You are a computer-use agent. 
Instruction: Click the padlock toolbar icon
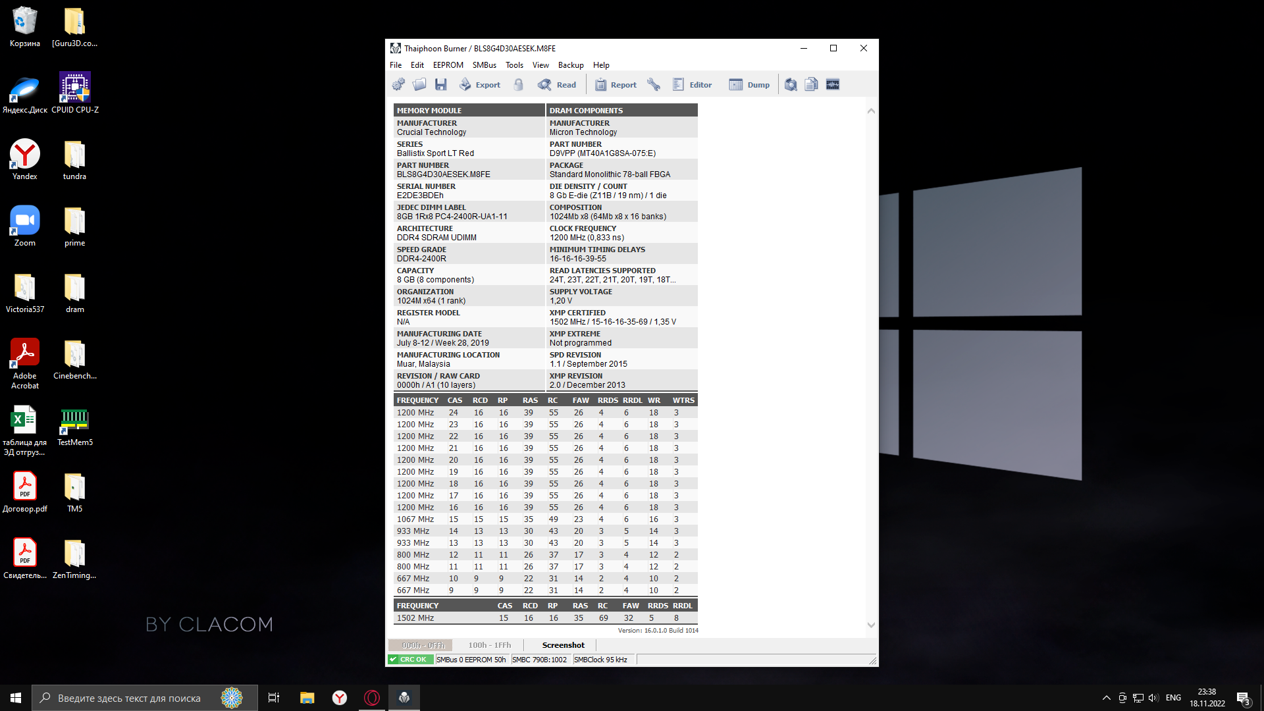click(x=519, y=84)
